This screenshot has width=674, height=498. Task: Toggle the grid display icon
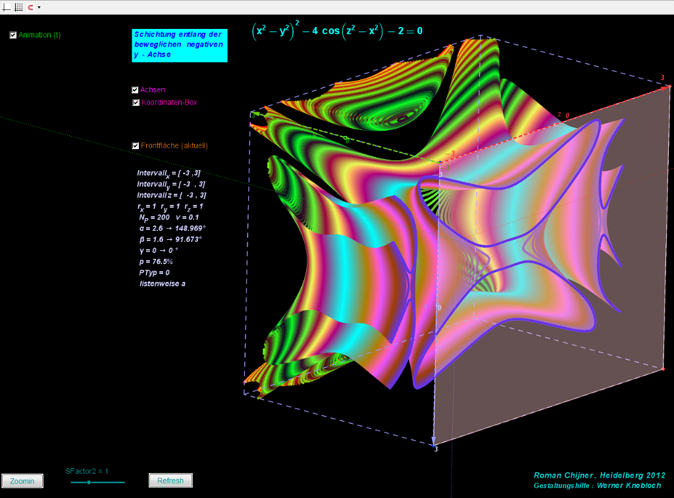pyautogui.click(x=18, y=7)
